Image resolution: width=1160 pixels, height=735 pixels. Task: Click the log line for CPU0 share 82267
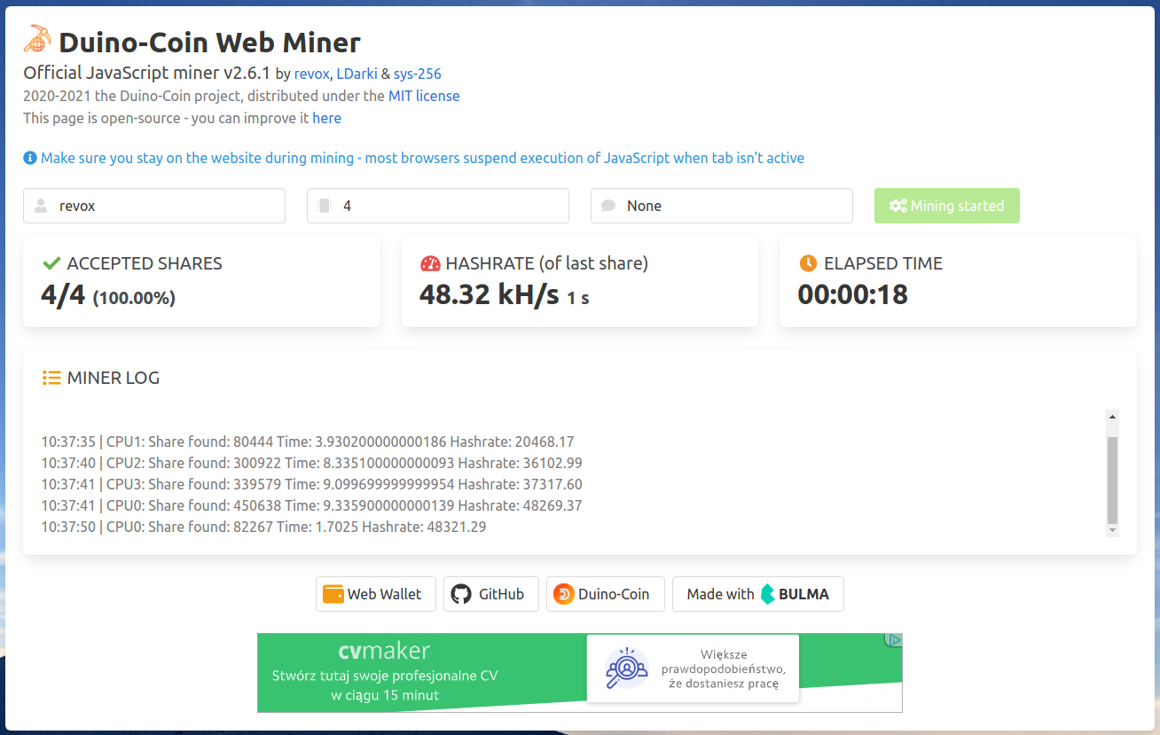[263, 527]
